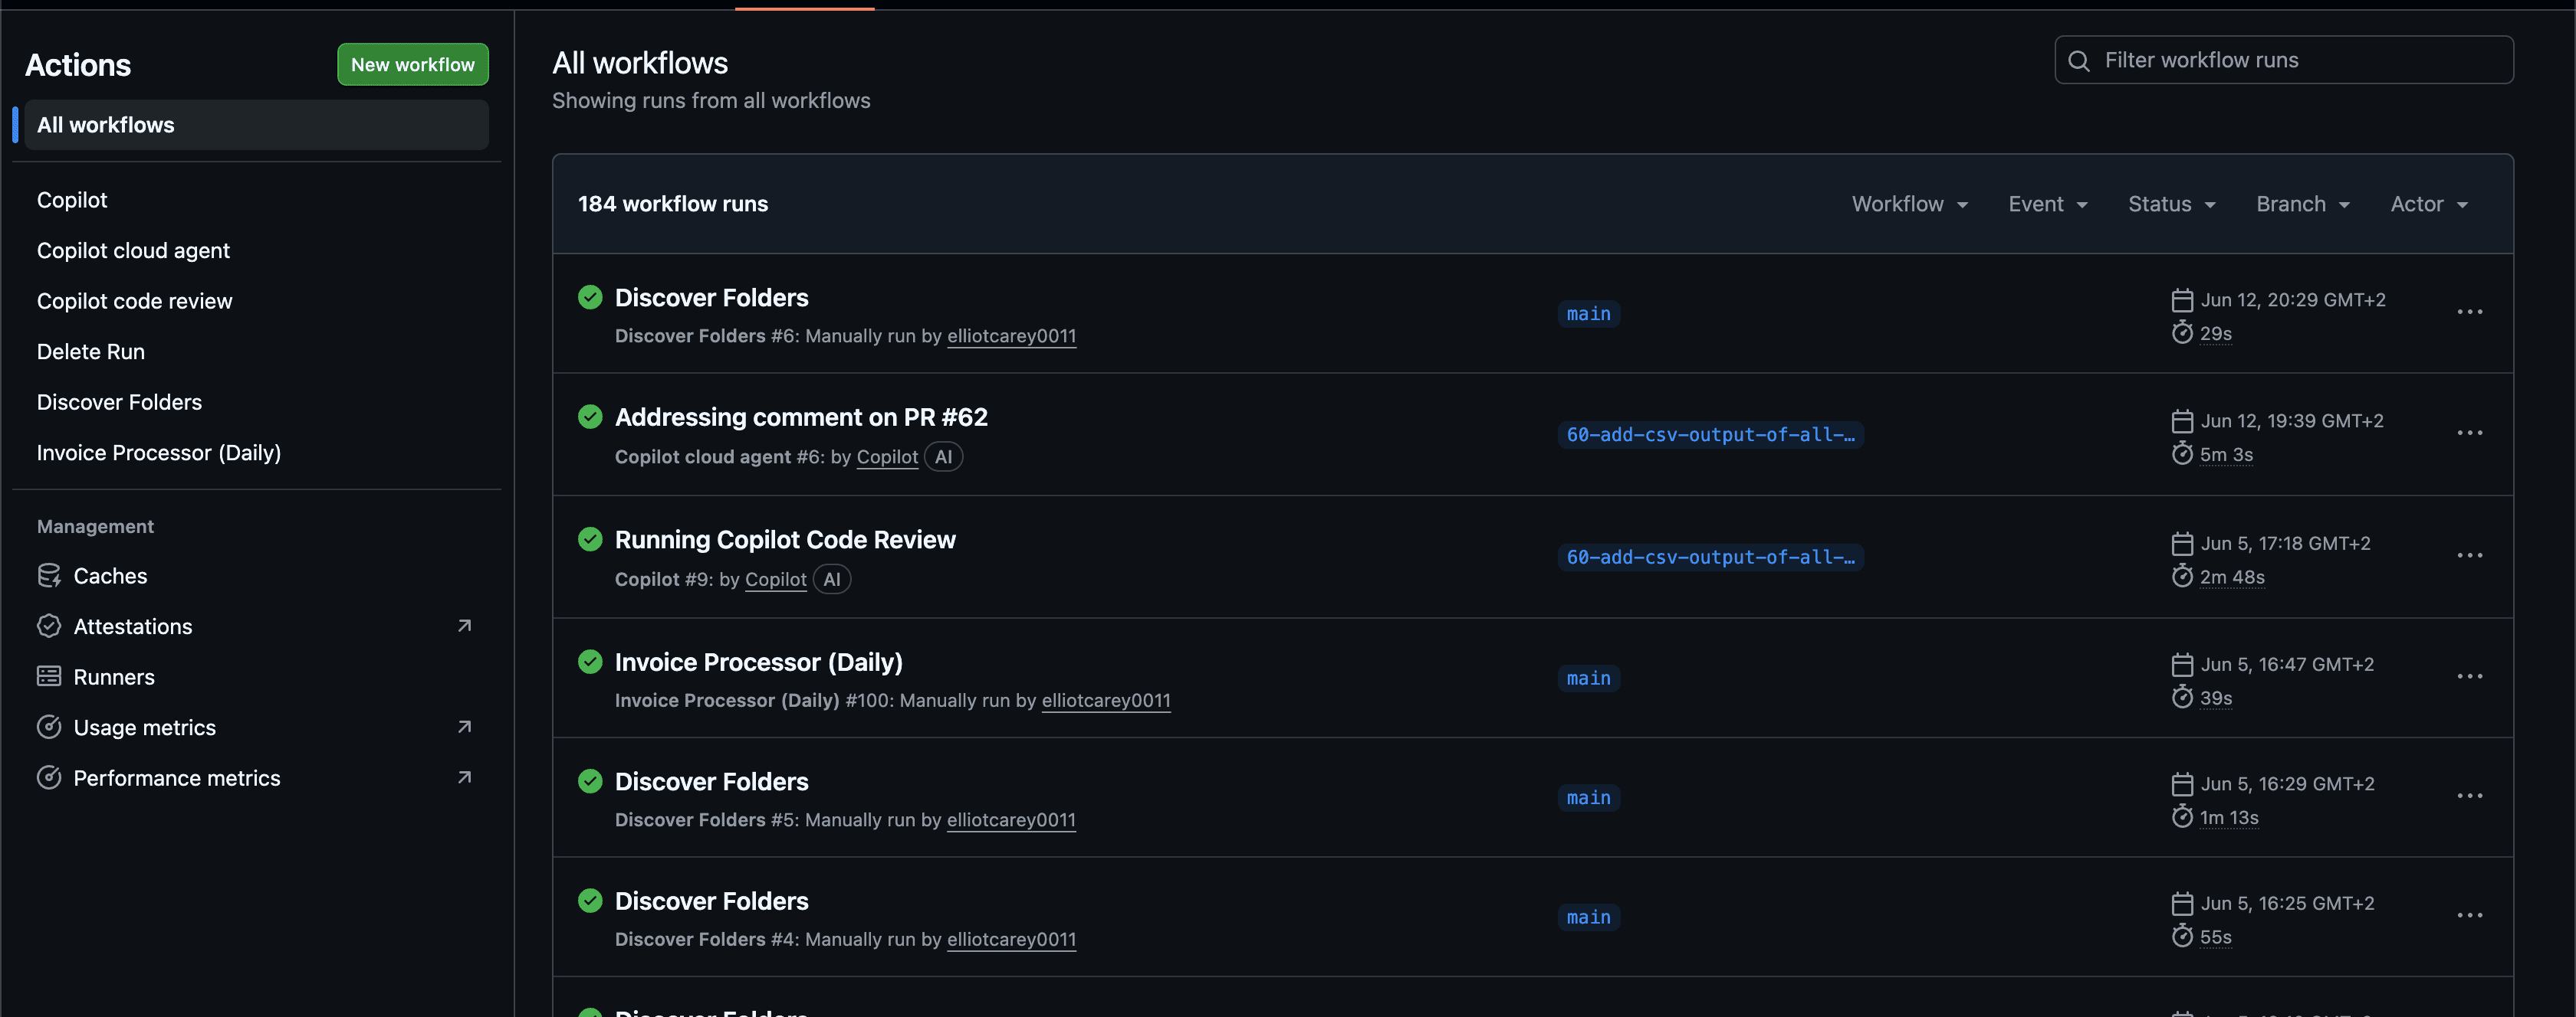Focus the Filter workflow runs search field
This screenshot has width=2576, height=1017.
(2284, 60)
